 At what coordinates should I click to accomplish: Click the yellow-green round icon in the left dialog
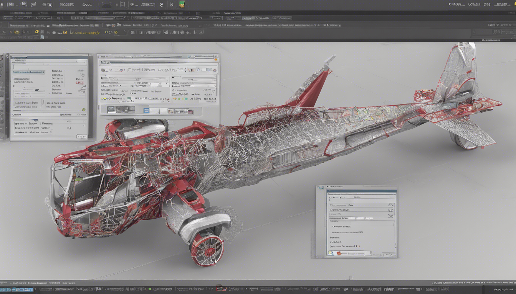pyautogui.click(x=83, y=110)
